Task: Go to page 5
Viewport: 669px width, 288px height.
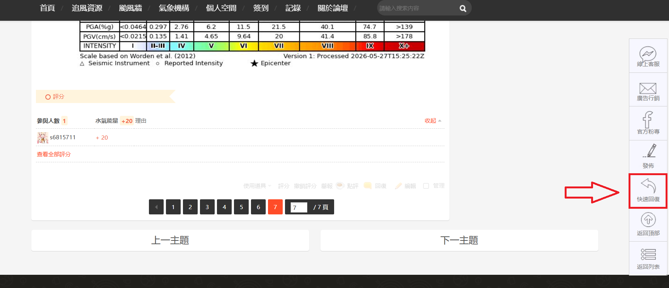Action: pyautogui.click(x=241, y=207)
